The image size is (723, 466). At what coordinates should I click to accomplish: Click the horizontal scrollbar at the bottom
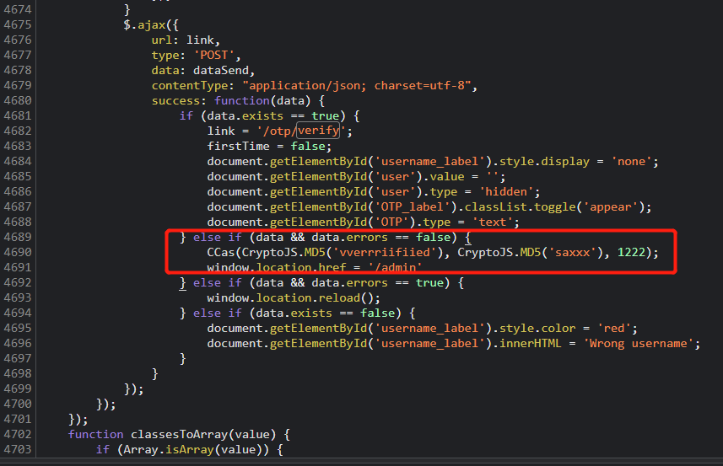coord(361,462)
